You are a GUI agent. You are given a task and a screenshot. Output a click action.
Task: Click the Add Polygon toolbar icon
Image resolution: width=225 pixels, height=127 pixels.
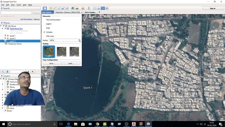tap(55, 8)
